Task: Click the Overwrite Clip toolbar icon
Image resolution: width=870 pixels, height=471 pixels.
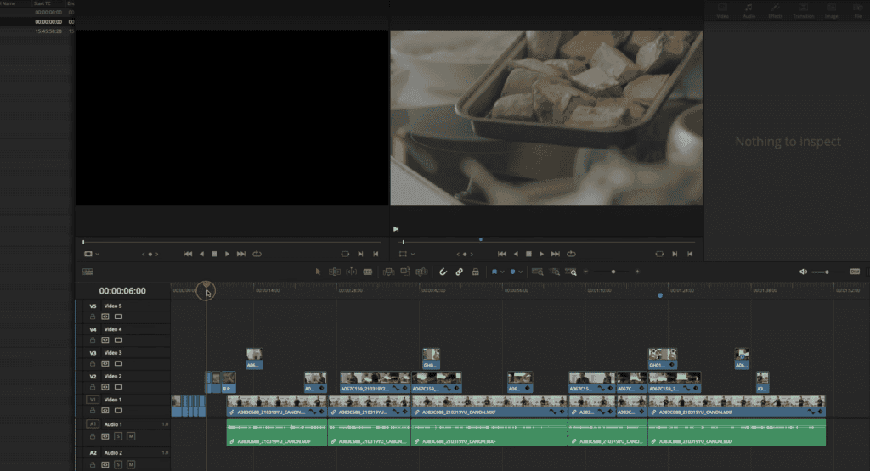Action: coord(405,272)
